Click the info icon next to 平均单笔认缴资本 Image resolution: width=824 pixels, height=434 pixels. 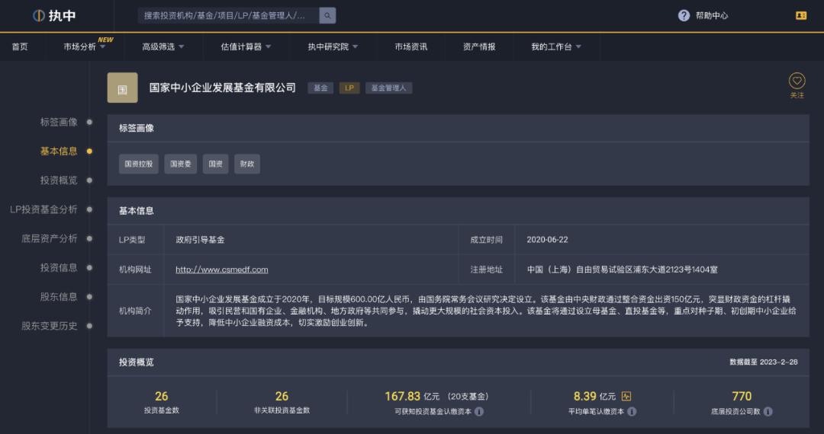click(632, 411)
